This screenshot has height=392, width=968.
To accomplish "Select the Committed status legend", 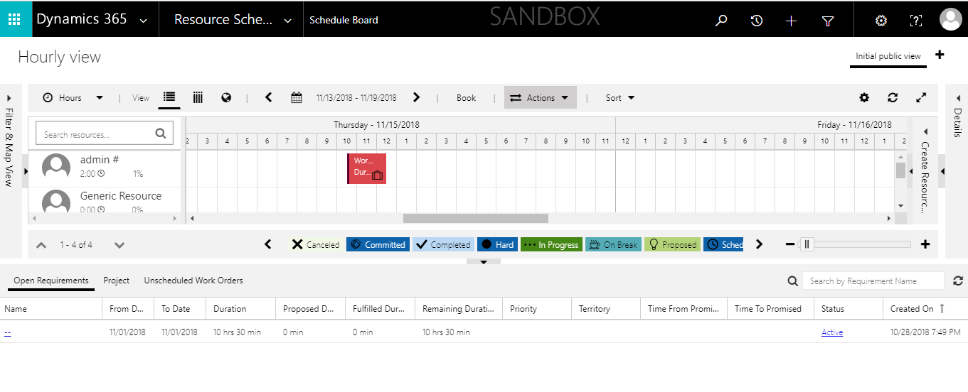I will pos(378,244).
